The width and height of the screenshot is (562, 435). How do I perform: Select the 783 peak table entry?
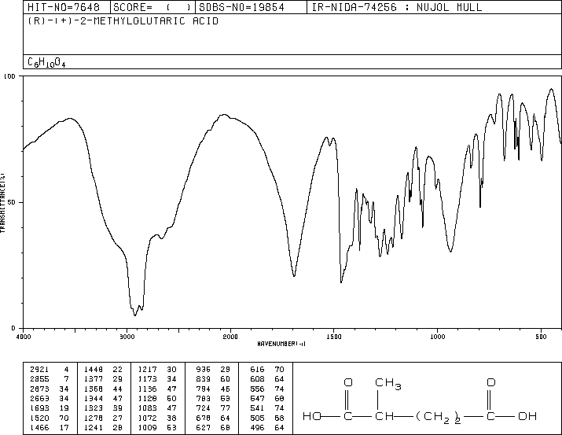(x=213, y=398)
